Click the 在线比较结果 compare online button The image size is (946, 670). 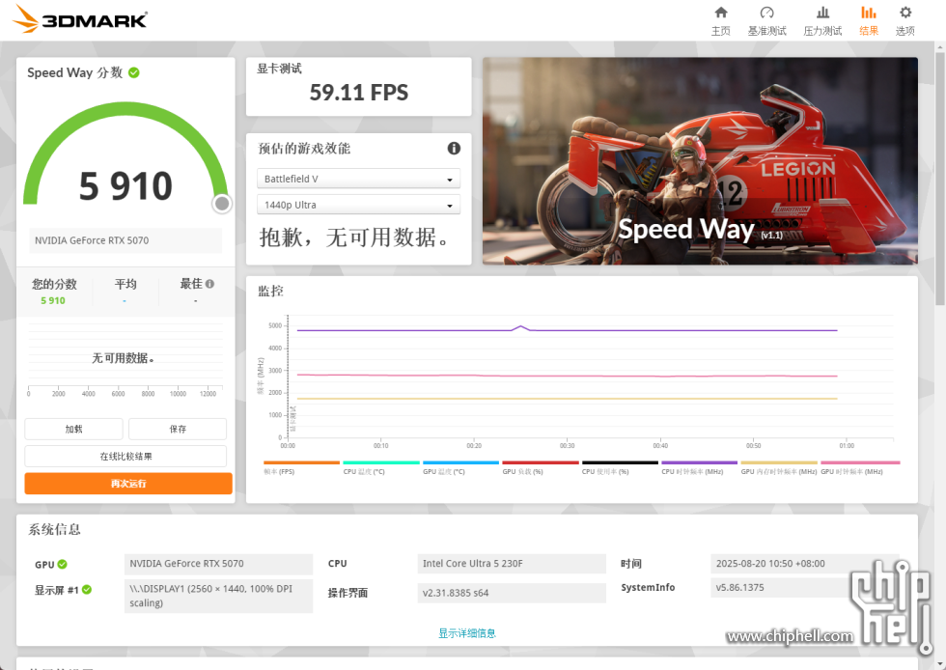click(125, 457)
